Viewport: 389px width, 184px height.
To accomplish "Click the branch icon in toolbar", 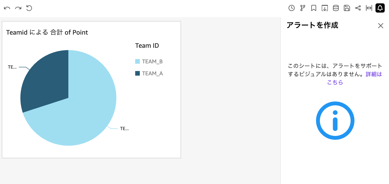I will [303, 8].
